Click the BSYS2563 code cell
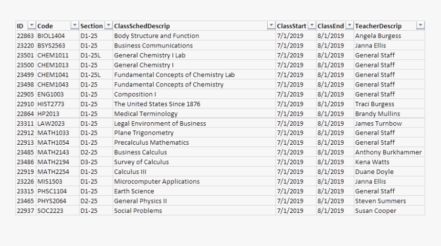The image size is (441, 246). click(51, 46)
